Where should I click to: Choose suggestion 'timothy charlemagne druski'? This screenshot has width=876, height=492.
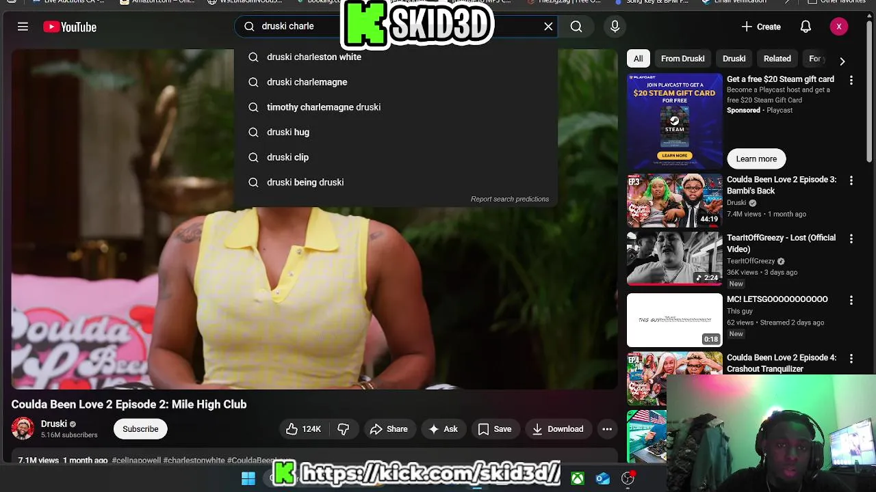(396, 107)
